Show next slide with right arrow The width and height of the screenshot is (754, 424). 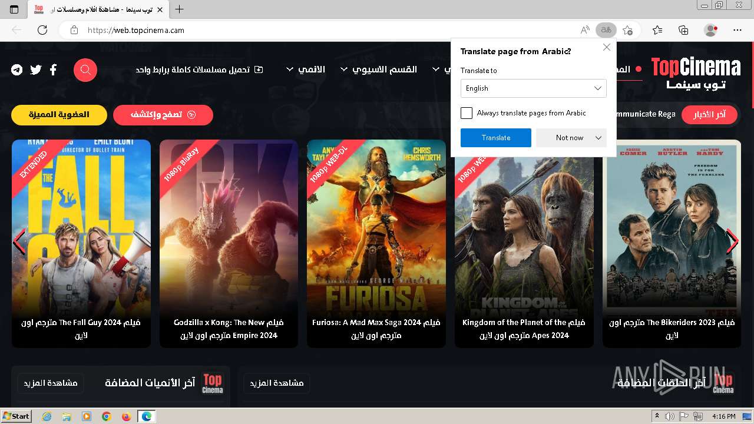coord(732,241)
